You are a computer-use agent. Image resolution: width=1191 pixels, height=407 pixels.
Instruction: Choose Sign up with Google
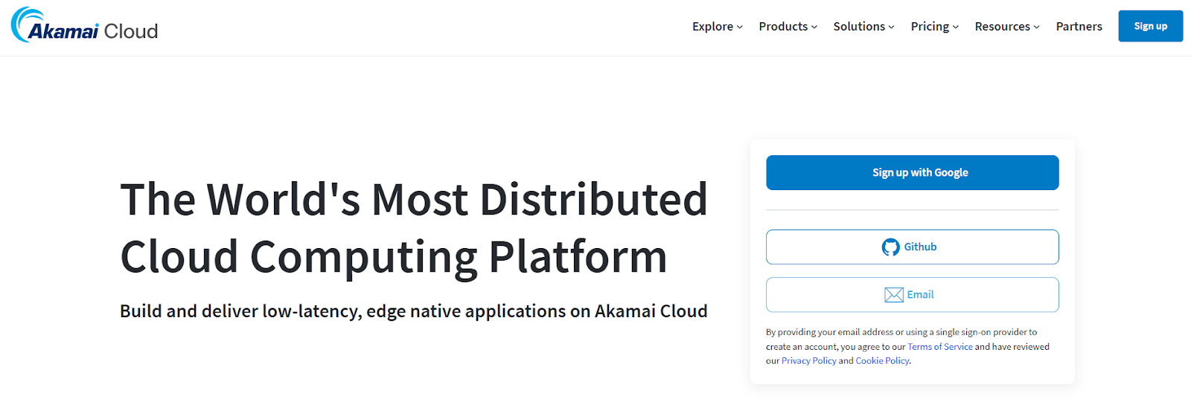(912, 172)
